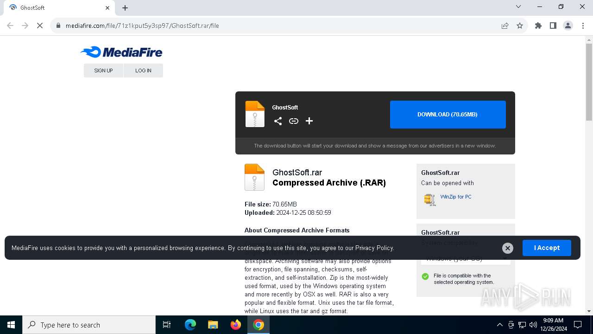This screenshot has height=334, width=593.
Task: Click the GhostSoft title in download bar
Action: [x=285, y=108]
